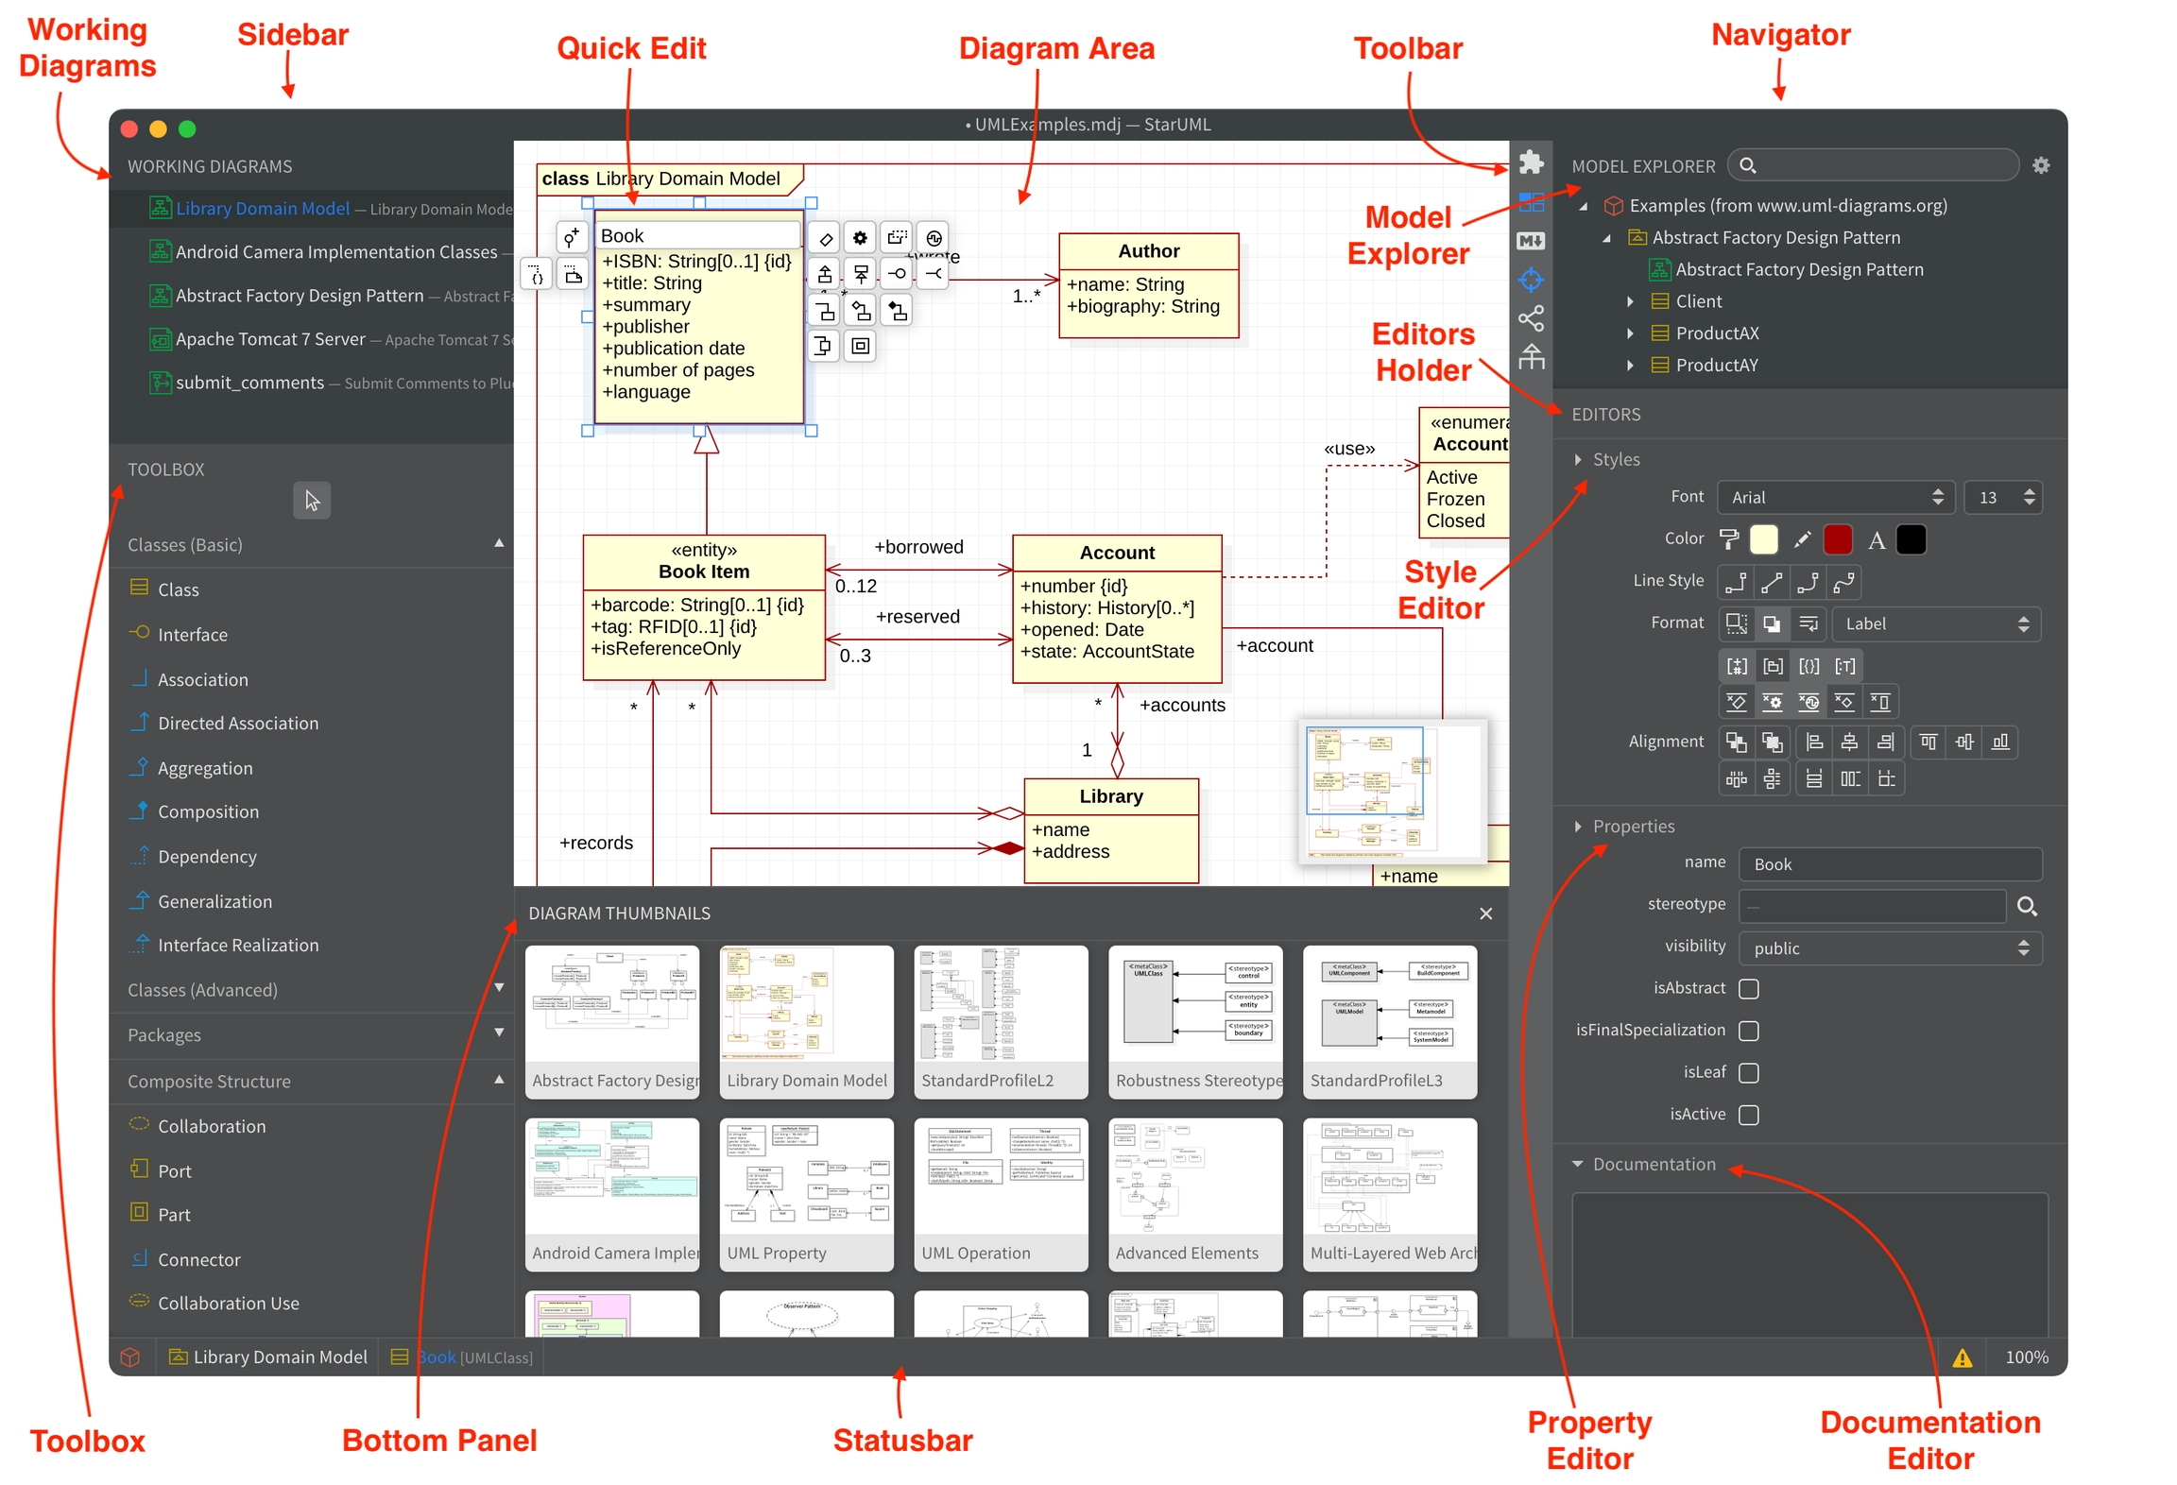Click the validation warning icon in statusbar
The height and width of the screenshot is (1485, 2177).
tap(1962, 1357)
